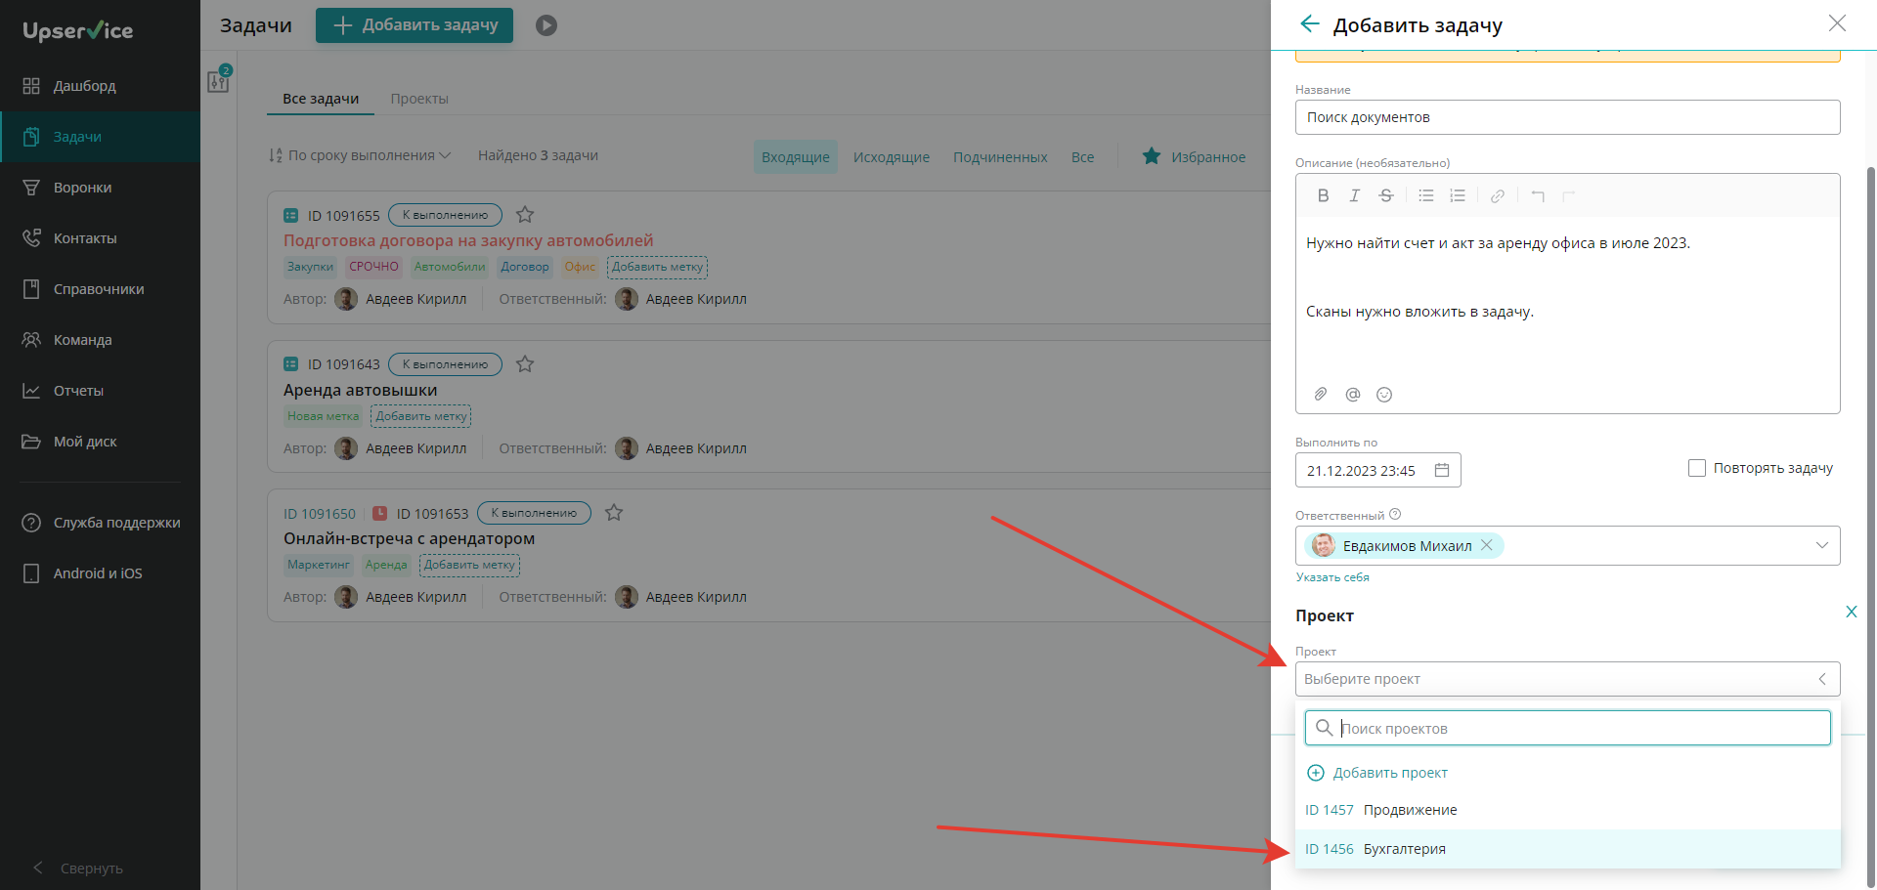Open Отчеты in the sidebar
Image resolution: width=1877 pixels, height=890 pixels.
(100, 391)
